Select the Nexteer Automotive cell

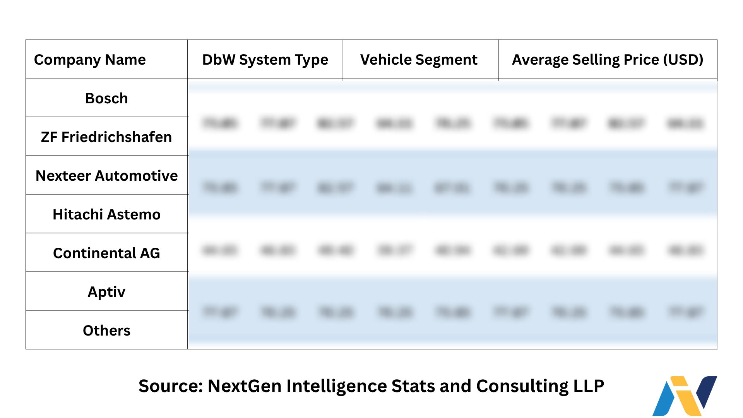pyautogui.click(x=106, y=176)
